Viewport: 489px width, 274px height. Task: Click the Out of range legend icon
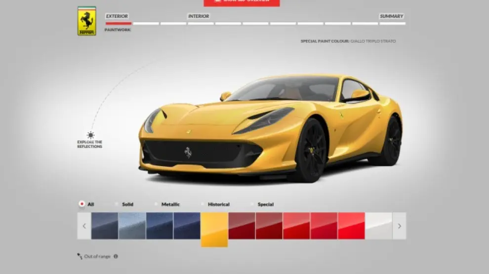pos(80,256)
